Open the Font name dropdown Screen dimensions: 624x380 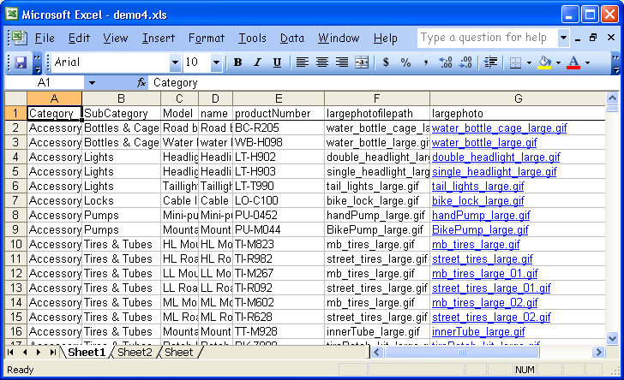tap(175, 62)
